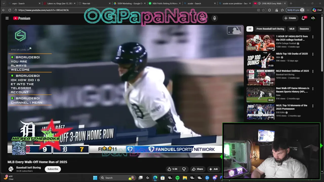Image resolution: width=324 pixels, height=182 pixels.
Task: Open File Explorer from taskbar
Action: [x=185, y=178]
